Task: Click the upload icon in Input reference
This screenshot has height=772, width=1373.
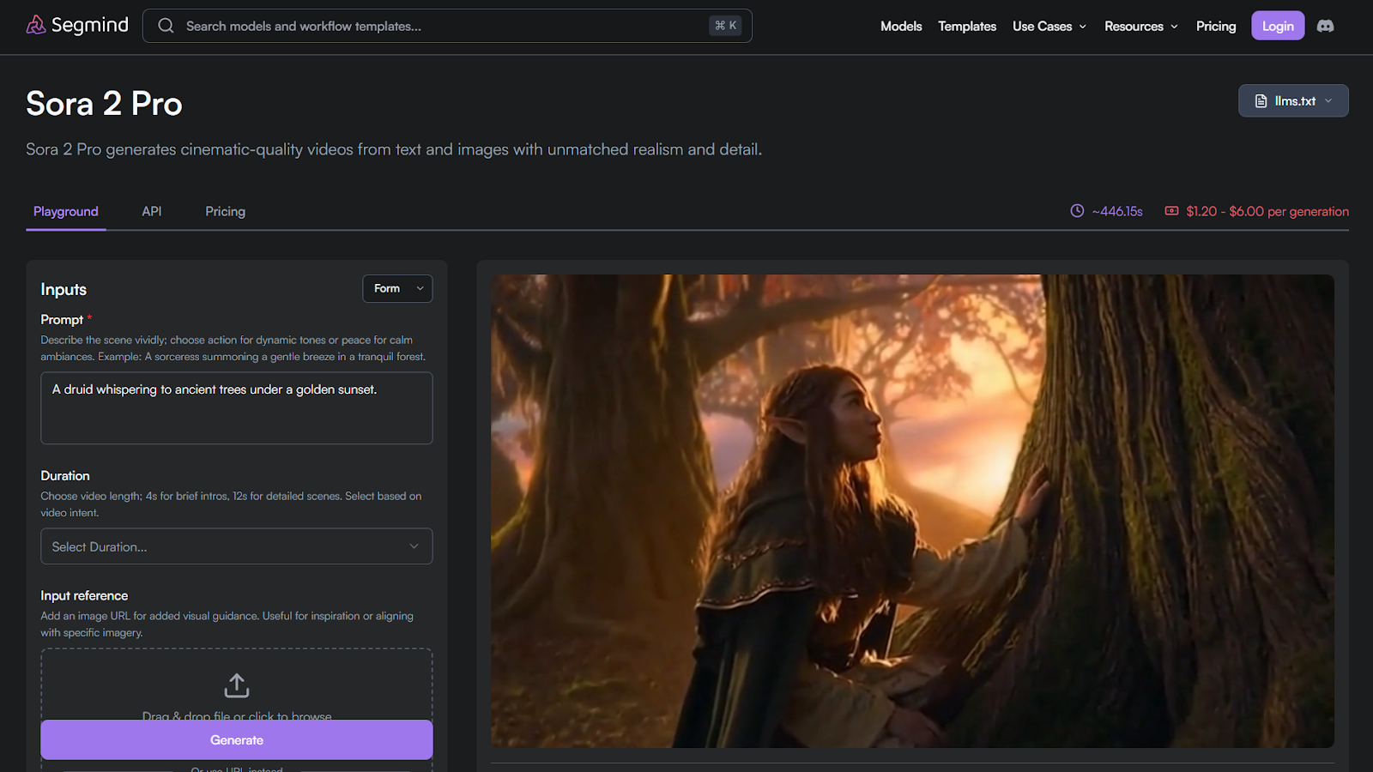Action: pos(237,685)
